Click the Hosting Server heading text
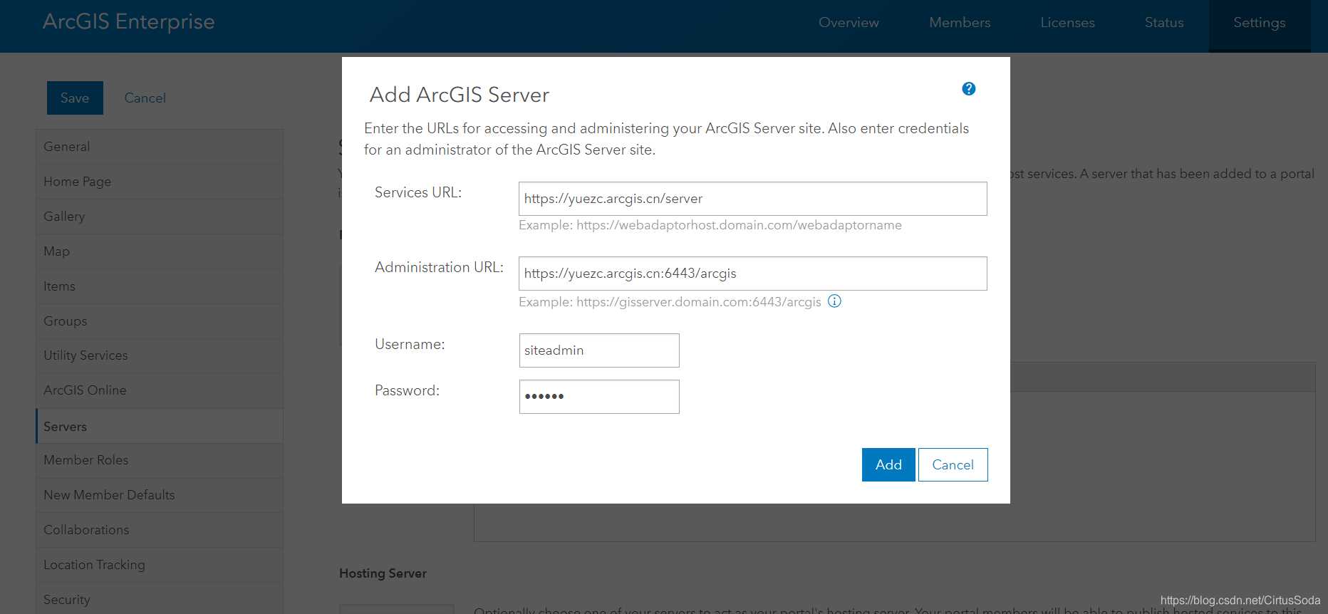Viewport: 1328px width, 614px height. coord(383,573)
